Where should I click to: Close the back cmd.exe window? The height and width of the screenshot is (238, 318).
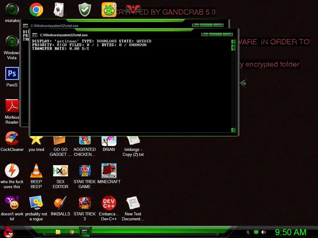coord(218,25)
